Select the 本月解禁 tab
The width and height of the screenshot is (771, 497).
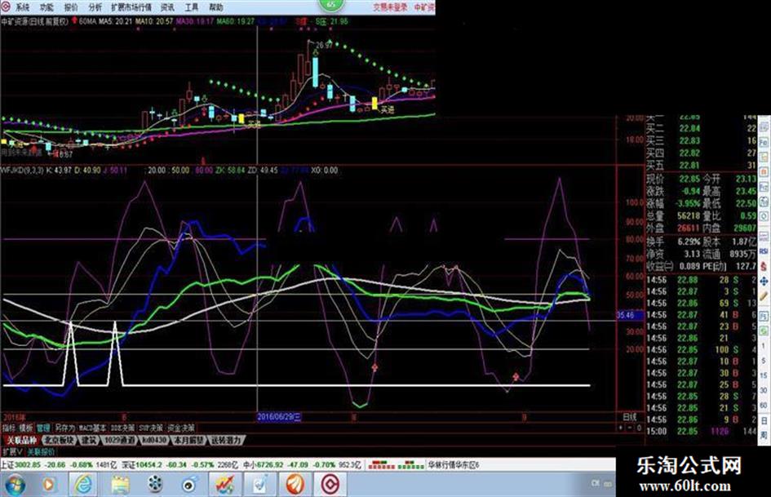(x=187, y=440)
